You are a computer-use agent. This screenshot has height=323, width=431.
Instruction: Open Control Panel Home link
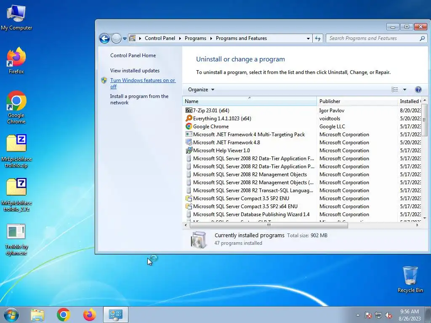click(133, 56)
